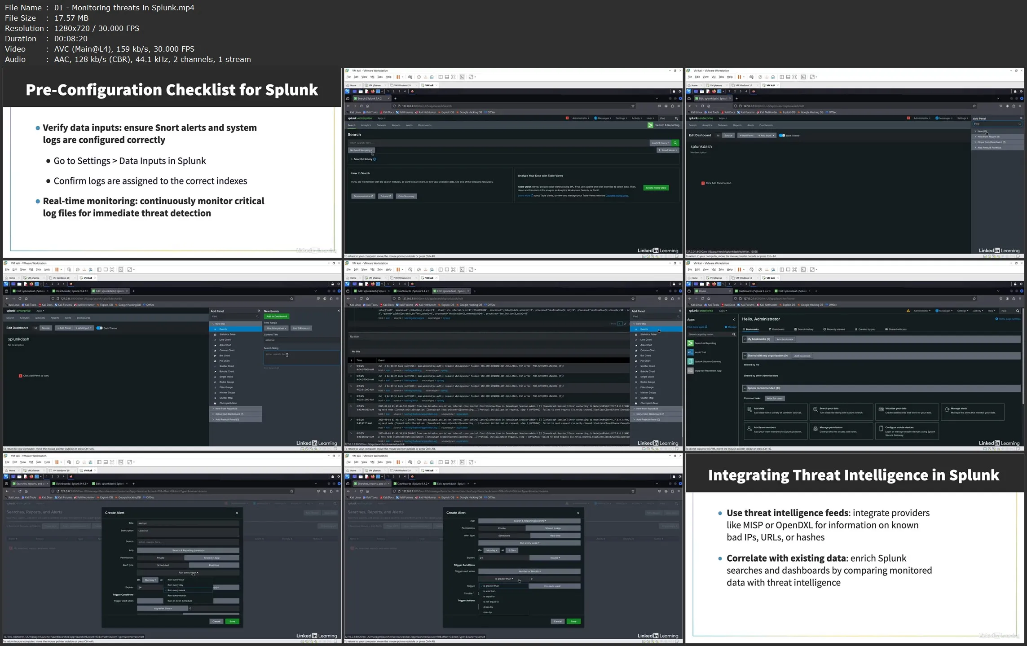Open the Splunk Secure Gateway app icon
Image resolution: width=1027 pixels, height=646 pixels.
(x=690, y=361)
